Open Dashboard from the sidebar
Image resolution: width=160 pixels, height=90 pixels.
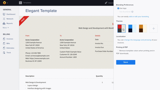tap(11, 14)
